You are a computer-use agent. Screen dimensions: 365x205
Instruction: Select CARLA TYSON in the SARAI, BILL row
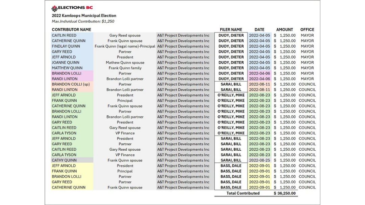point(64,155)
